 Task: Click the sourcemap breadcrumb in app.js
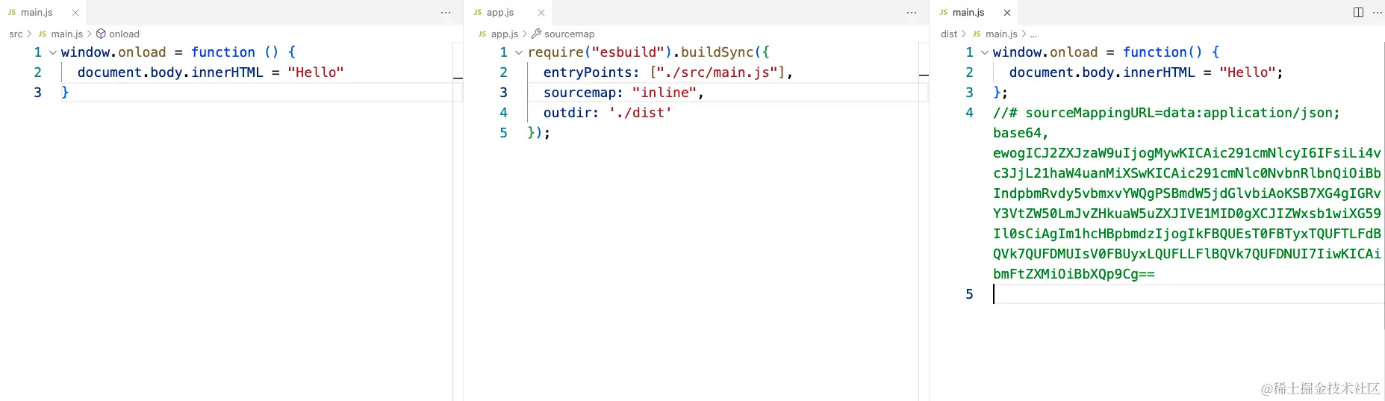tap(570, 34)
